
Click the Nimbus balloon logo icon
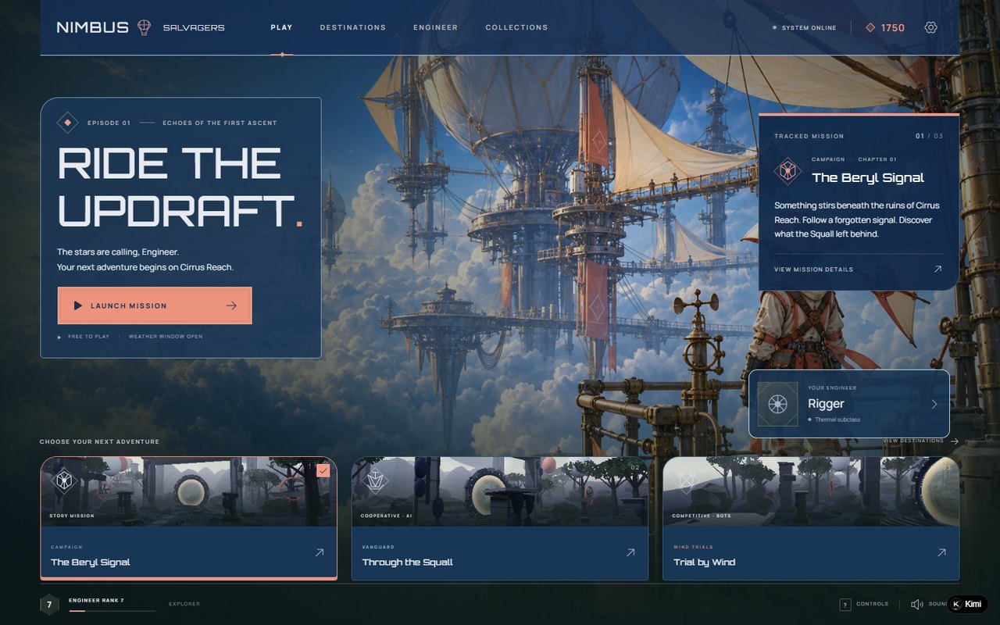click(144, 27)
